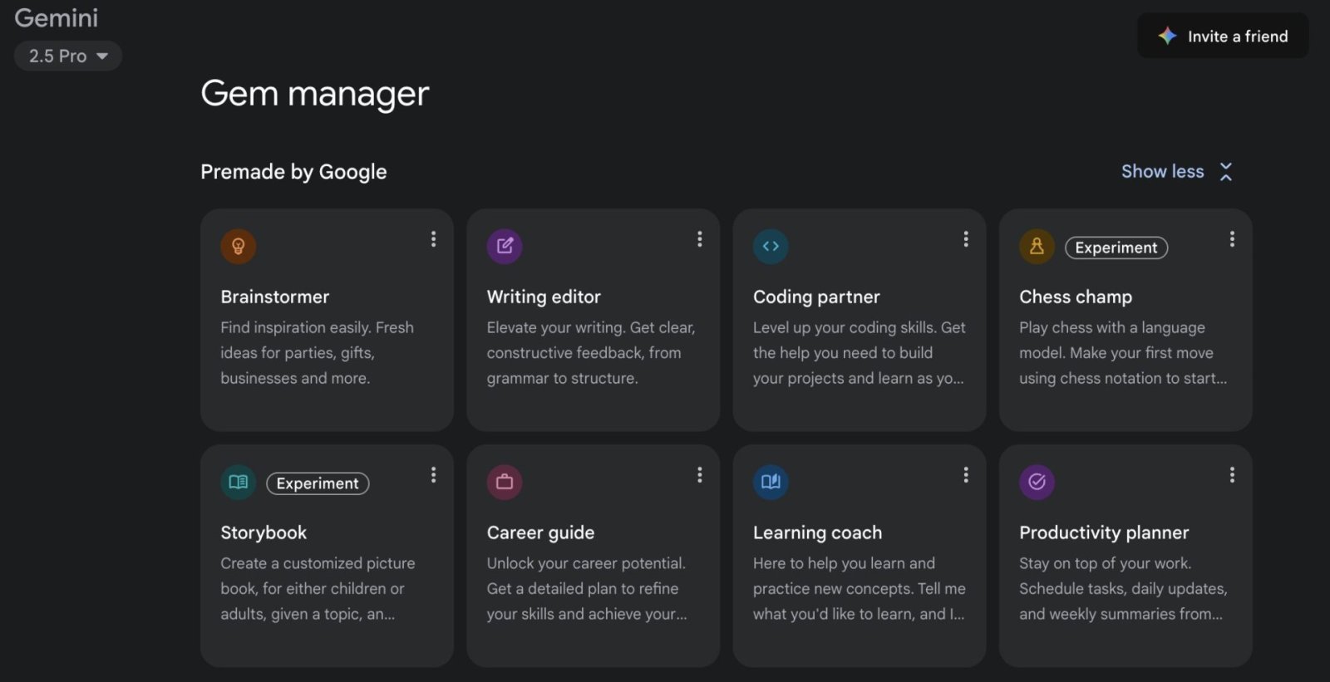Open the Learning coach card's three-dot menu

coord(965,475)
